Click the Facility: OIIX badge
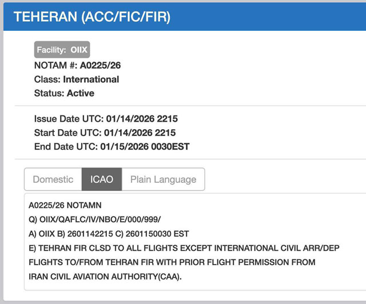Screen dimensions: 366x304 (62, 50)
